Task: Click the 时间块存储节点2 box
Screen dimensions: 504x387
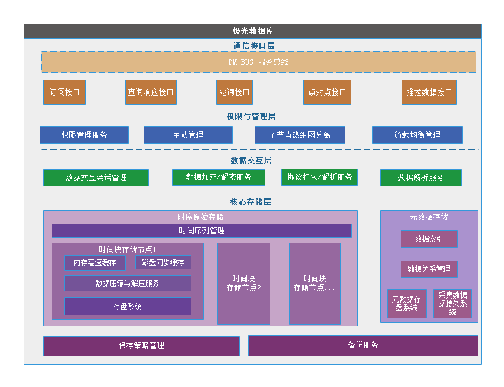Action: [x=243, y=283]
